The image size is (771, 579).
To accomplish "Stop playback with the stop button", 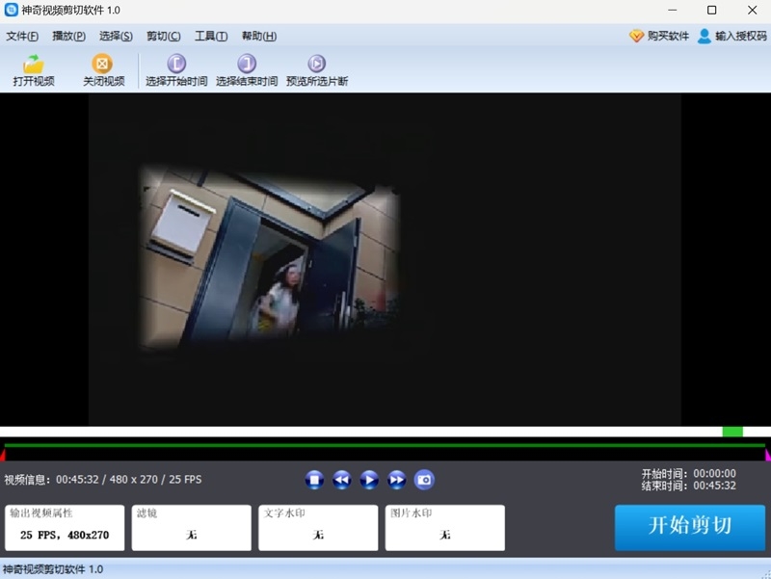I will (x=314, y=480).
